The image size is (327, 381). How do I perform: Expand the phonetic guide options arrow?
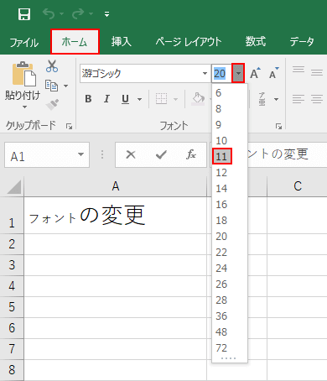point(276,99)
